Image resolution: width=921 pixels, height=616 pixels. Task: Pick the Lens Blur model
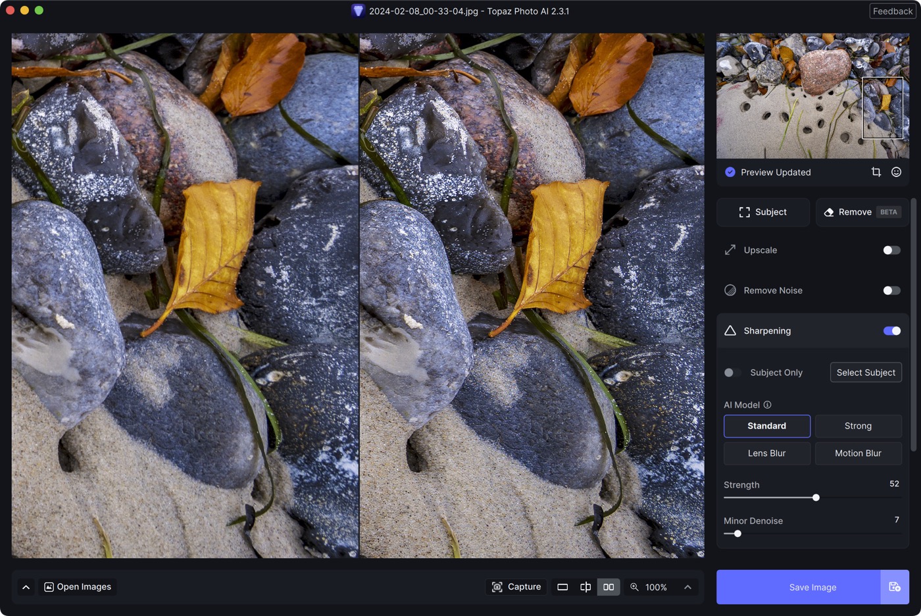(767, 453)
